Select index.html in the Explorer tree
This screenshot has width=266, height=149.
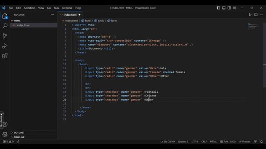click(x=34, y=25)
